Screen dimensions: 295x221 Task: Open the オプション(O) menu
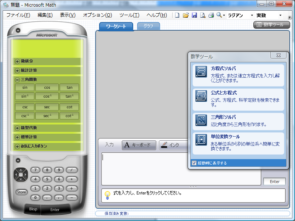[x=97, y=15]
